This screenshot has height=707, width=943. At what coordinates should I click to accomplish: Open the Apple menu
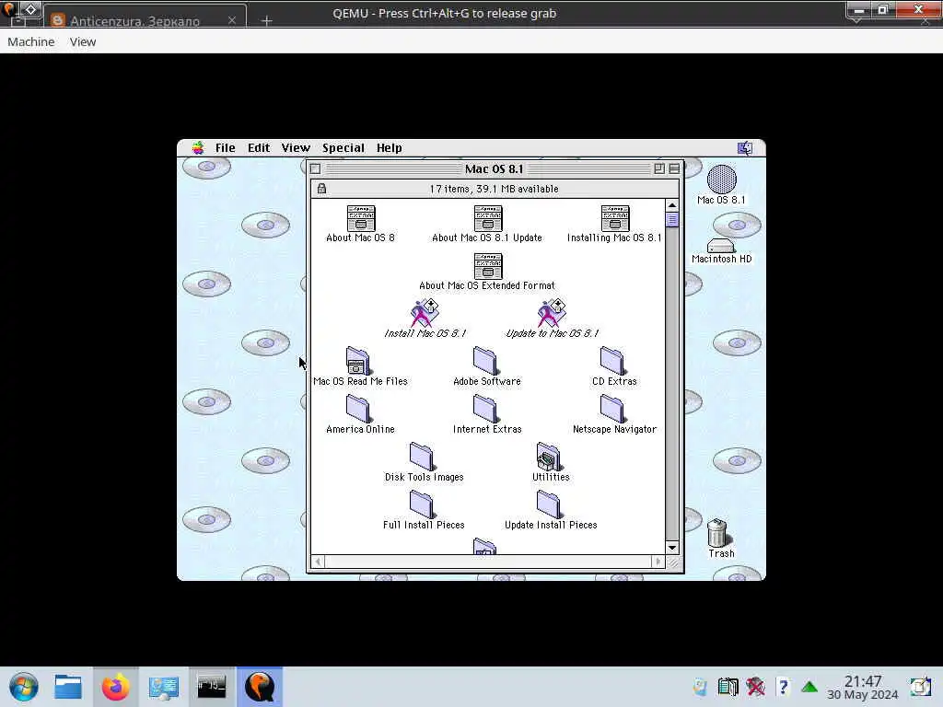(x=198, y=148)
